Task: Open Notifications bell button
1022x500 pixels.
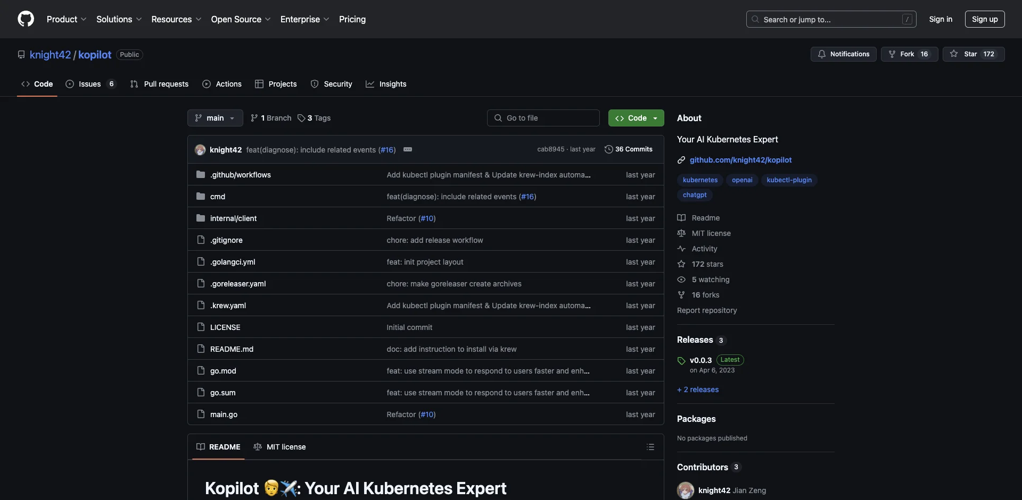Action: point(843,54)
